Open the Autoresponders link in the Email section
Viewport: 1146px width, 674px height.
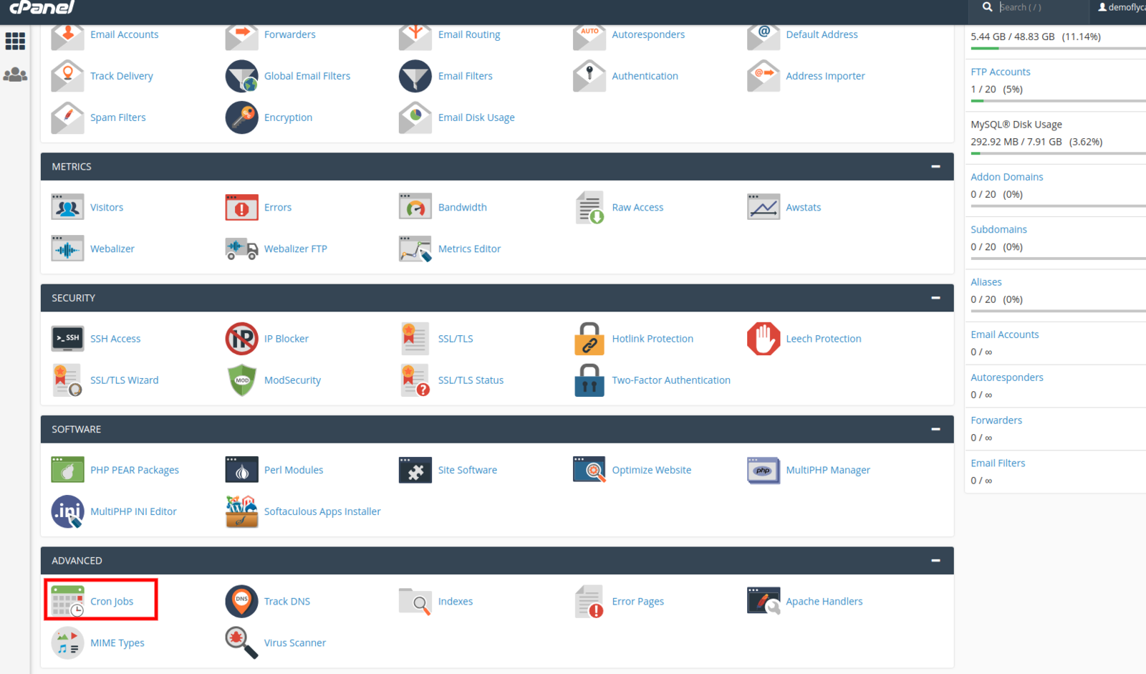pyautogui.click(x=648, y=34)
